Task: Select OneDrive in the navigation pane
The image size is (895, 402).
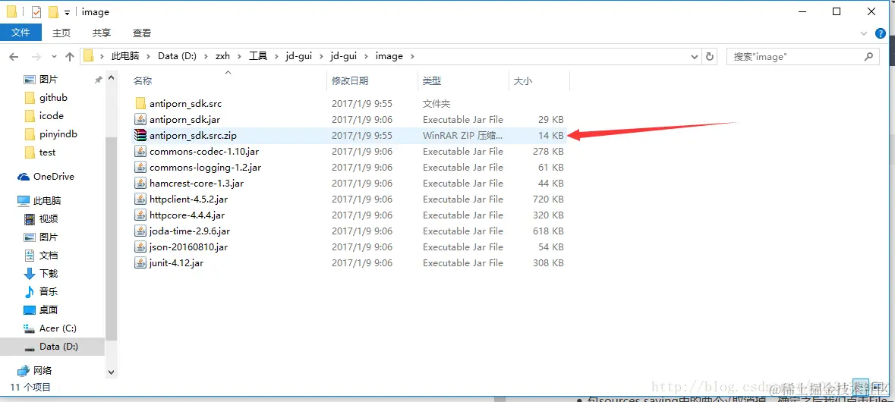Action: click(x=52, y=177)
